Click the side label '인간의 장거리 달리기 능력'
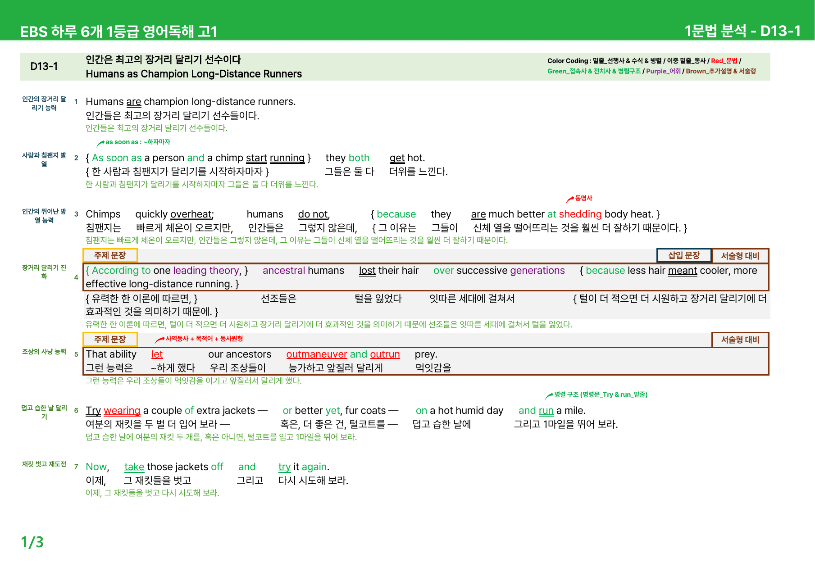815x576 pixels. pyautogui.click(x=44, y=103)
